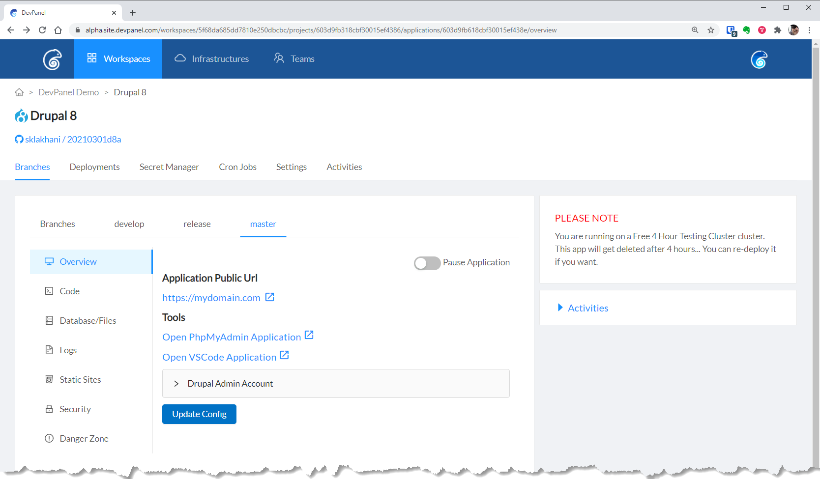Open Danger Zone in sidebar
820x479 pixels.
coord(84,439)
